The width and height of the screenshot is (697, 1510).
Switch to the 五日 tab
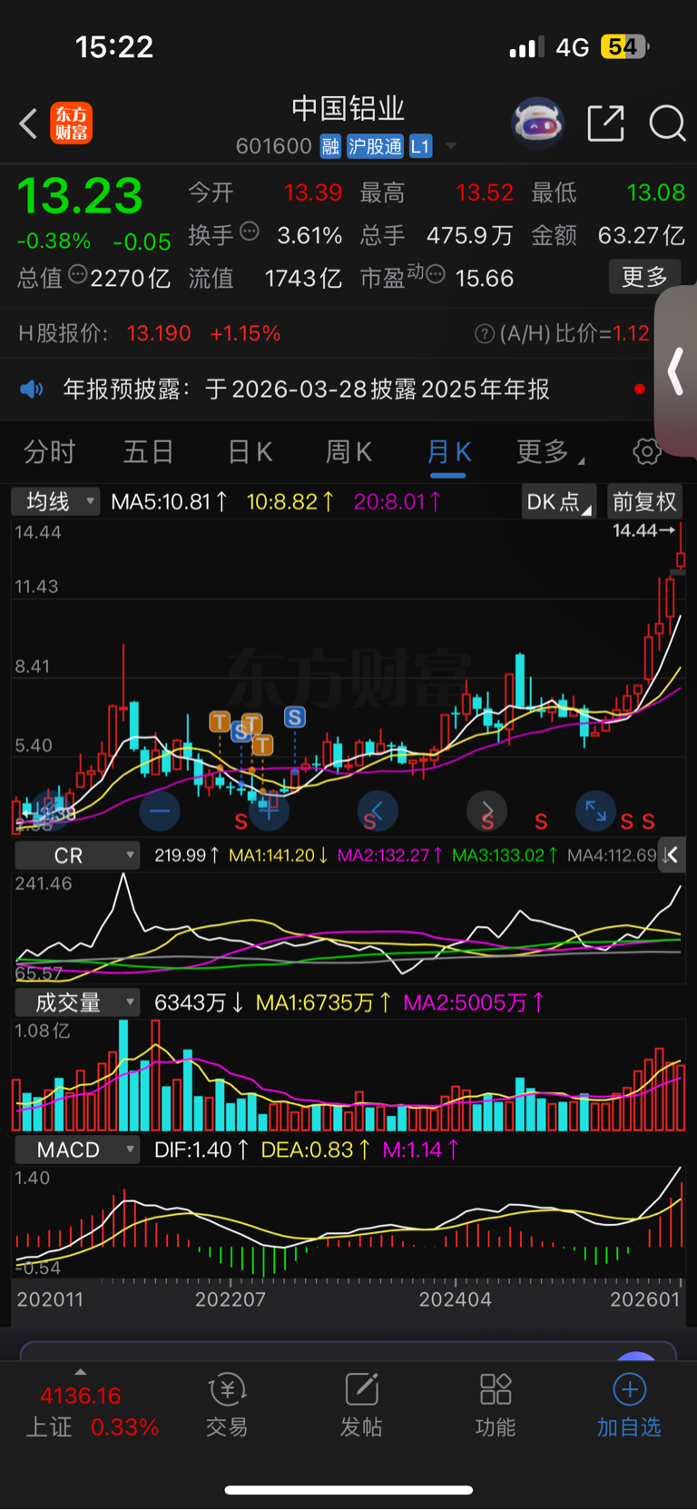[148, 451]
